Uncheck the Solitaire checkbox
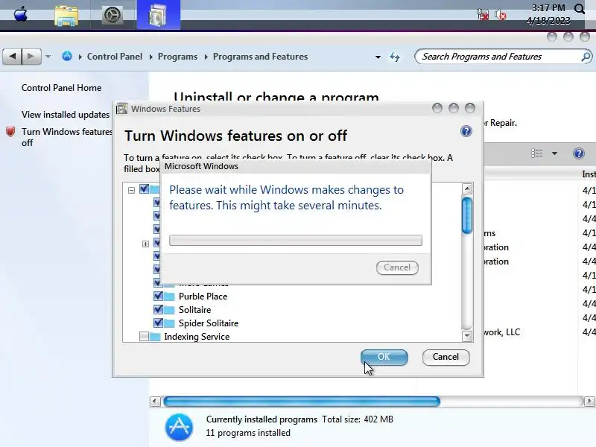The height and width of the screenshot is (447, 596). coord(158,309)
